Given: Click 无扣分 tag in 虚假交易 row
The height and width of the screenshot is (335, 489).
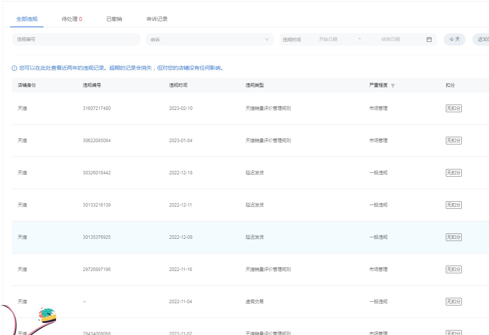Looking at the screenshot, I should click(x=454, y=302).
